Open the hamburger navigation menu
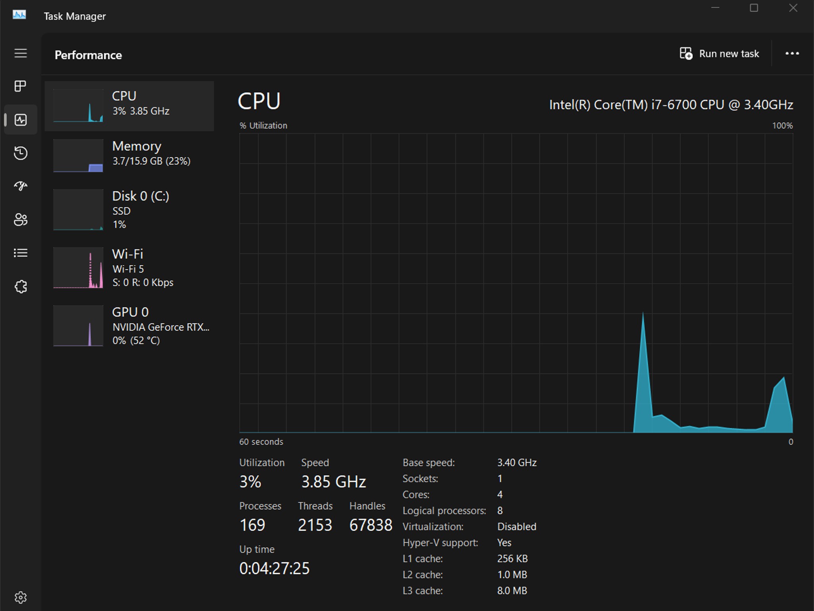This screenshot has height=611, width=814. pyautogui.click(x=20, y=53)
